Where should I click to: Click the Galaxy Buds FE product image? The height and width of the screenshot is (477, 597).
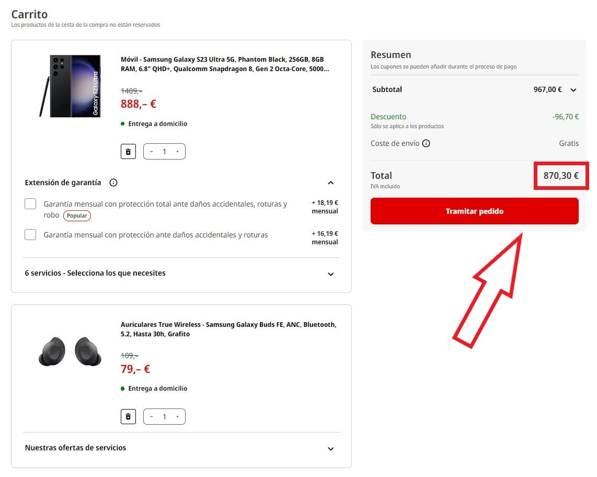point(70,351)
